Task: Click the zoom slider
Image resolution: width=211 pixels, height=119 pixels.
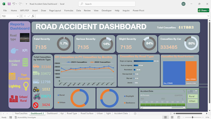Action: coord(193,117)
